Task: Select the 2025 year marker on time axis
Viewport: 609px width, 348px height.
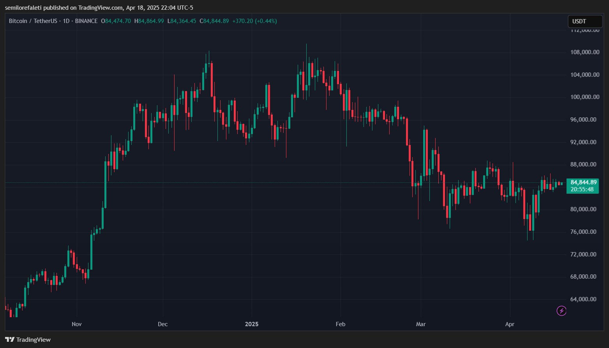Action: pos(252,324)
